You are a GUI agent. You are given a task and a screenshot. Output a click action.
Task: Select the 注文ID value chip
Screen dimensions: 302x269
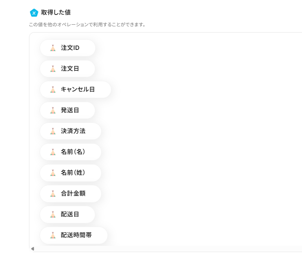coord(68,48)
